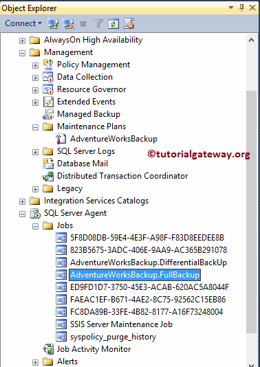
Task: Click the ED9FD1D7 job icon
Action: click(x=61, y=287)
